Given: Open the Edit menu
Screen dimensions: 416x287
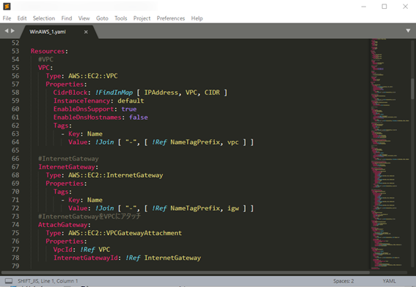Looking at the screenshot, I should (x=22, y=18).
